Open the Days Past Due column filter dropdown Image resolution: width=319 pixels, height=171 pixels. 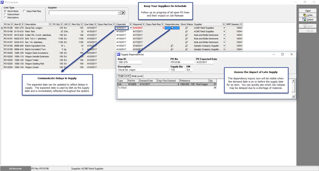pos(114,24)
